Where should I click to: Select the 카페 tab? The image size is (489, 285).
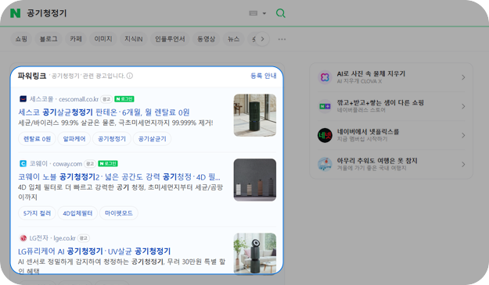tap(76, 39)
